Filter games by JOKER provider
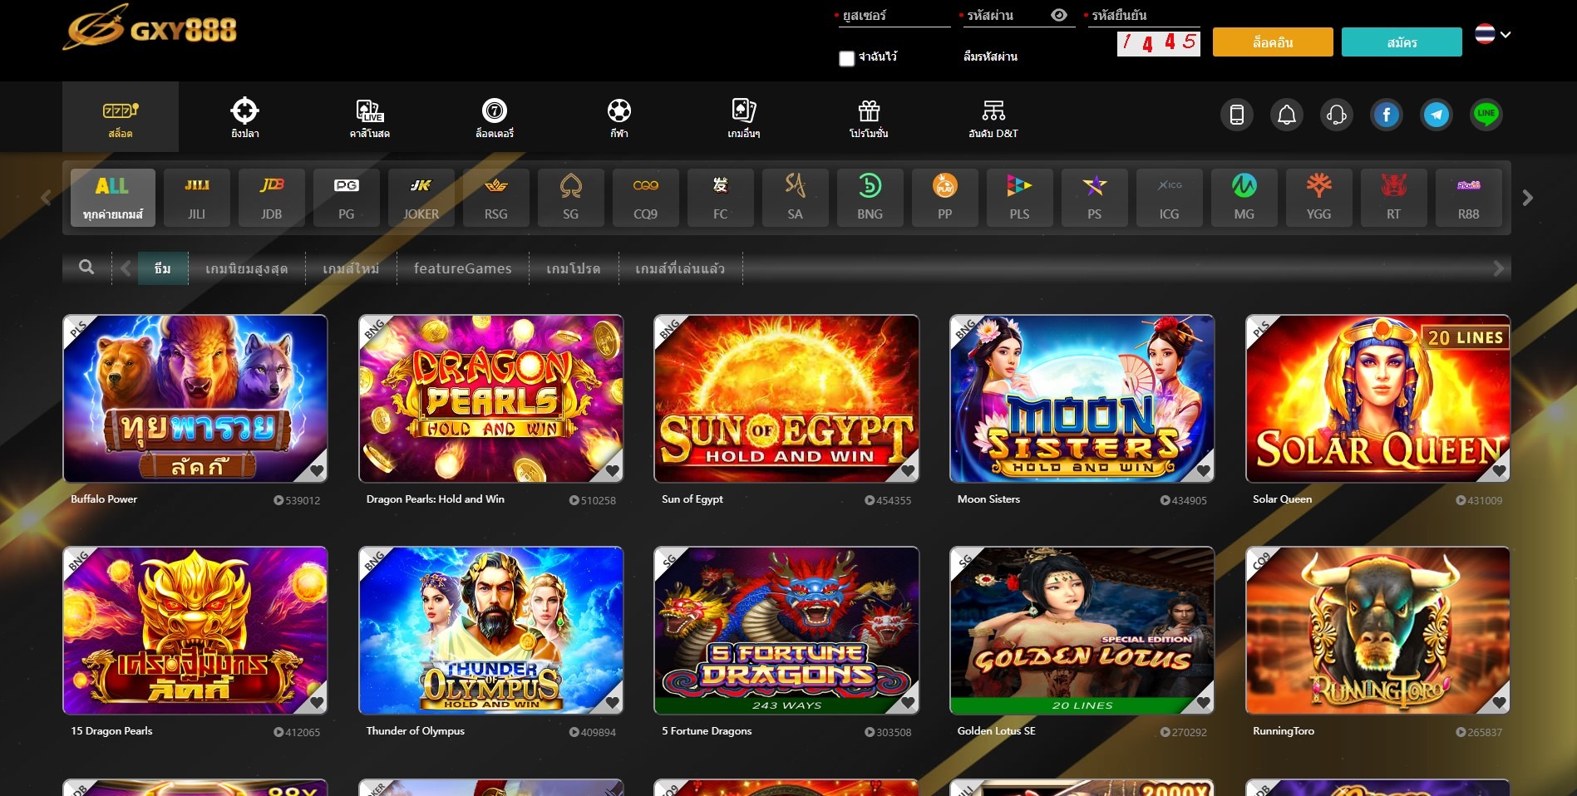Image resolution: width=1577 pixels, height=796 pixels. 421,198
